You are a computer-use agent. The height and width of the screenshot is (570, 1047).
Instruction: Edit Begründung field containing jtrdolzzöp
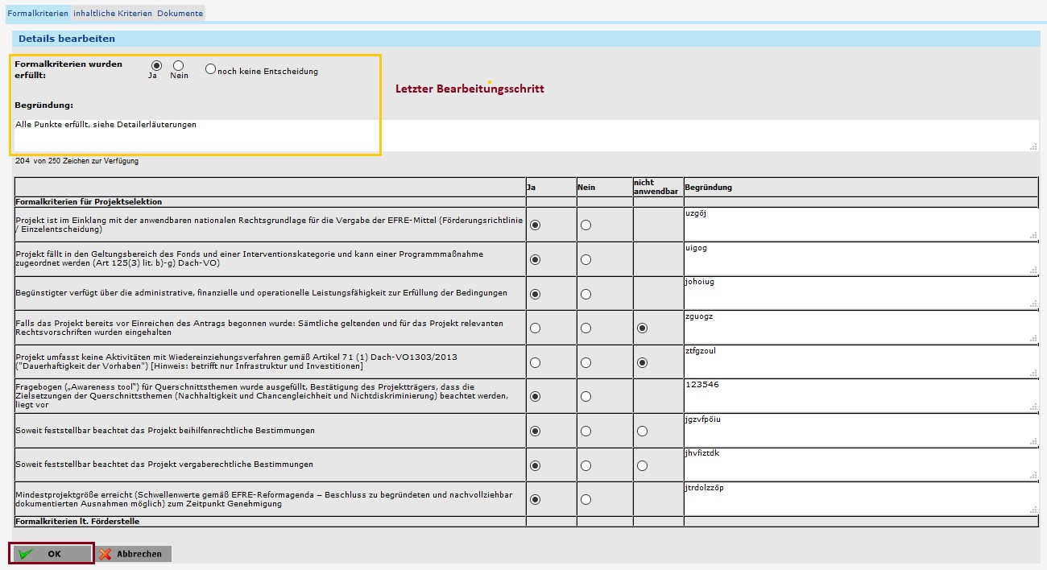(861, 498)
